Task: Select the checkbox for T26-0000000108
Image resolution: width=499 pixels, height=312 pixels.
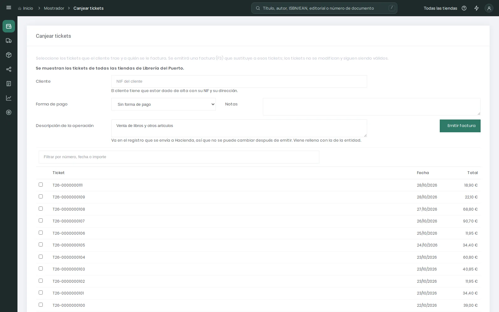Action: tap(41, 209)
